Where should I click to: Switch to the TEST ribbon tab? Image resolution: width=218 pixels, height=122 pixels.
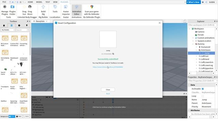(48, 2)
